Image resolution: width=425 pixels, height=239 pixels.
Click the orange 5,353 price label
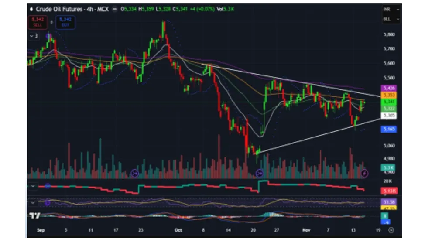coord(389,95)
